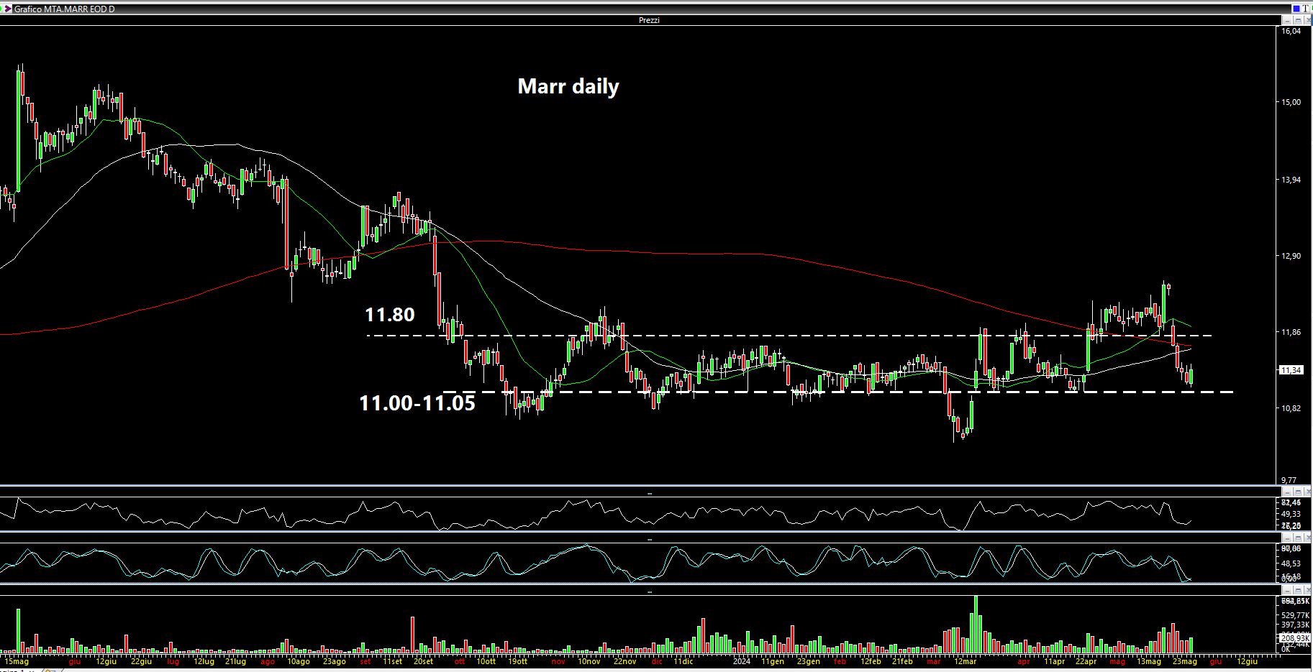This screenshot has height=672, width=1313.
Task: Click the 208,93K volume value tag
Action: [x=1295, y=638]
